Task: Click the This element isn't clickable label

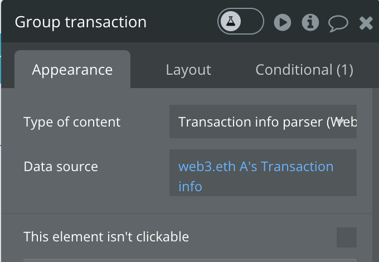Action: tap(106, 236)
